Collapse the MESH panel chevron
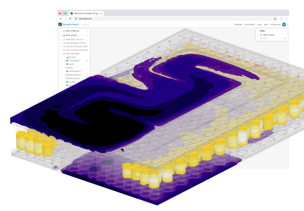The width and height of the screenshot is (304, 211). pyautogui.click(x=258, y=31)
